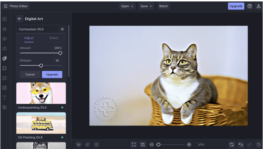This screenshot has height=149, width=263.
Task: Click the zoom out minus icon
Action: tap(151, 144)
